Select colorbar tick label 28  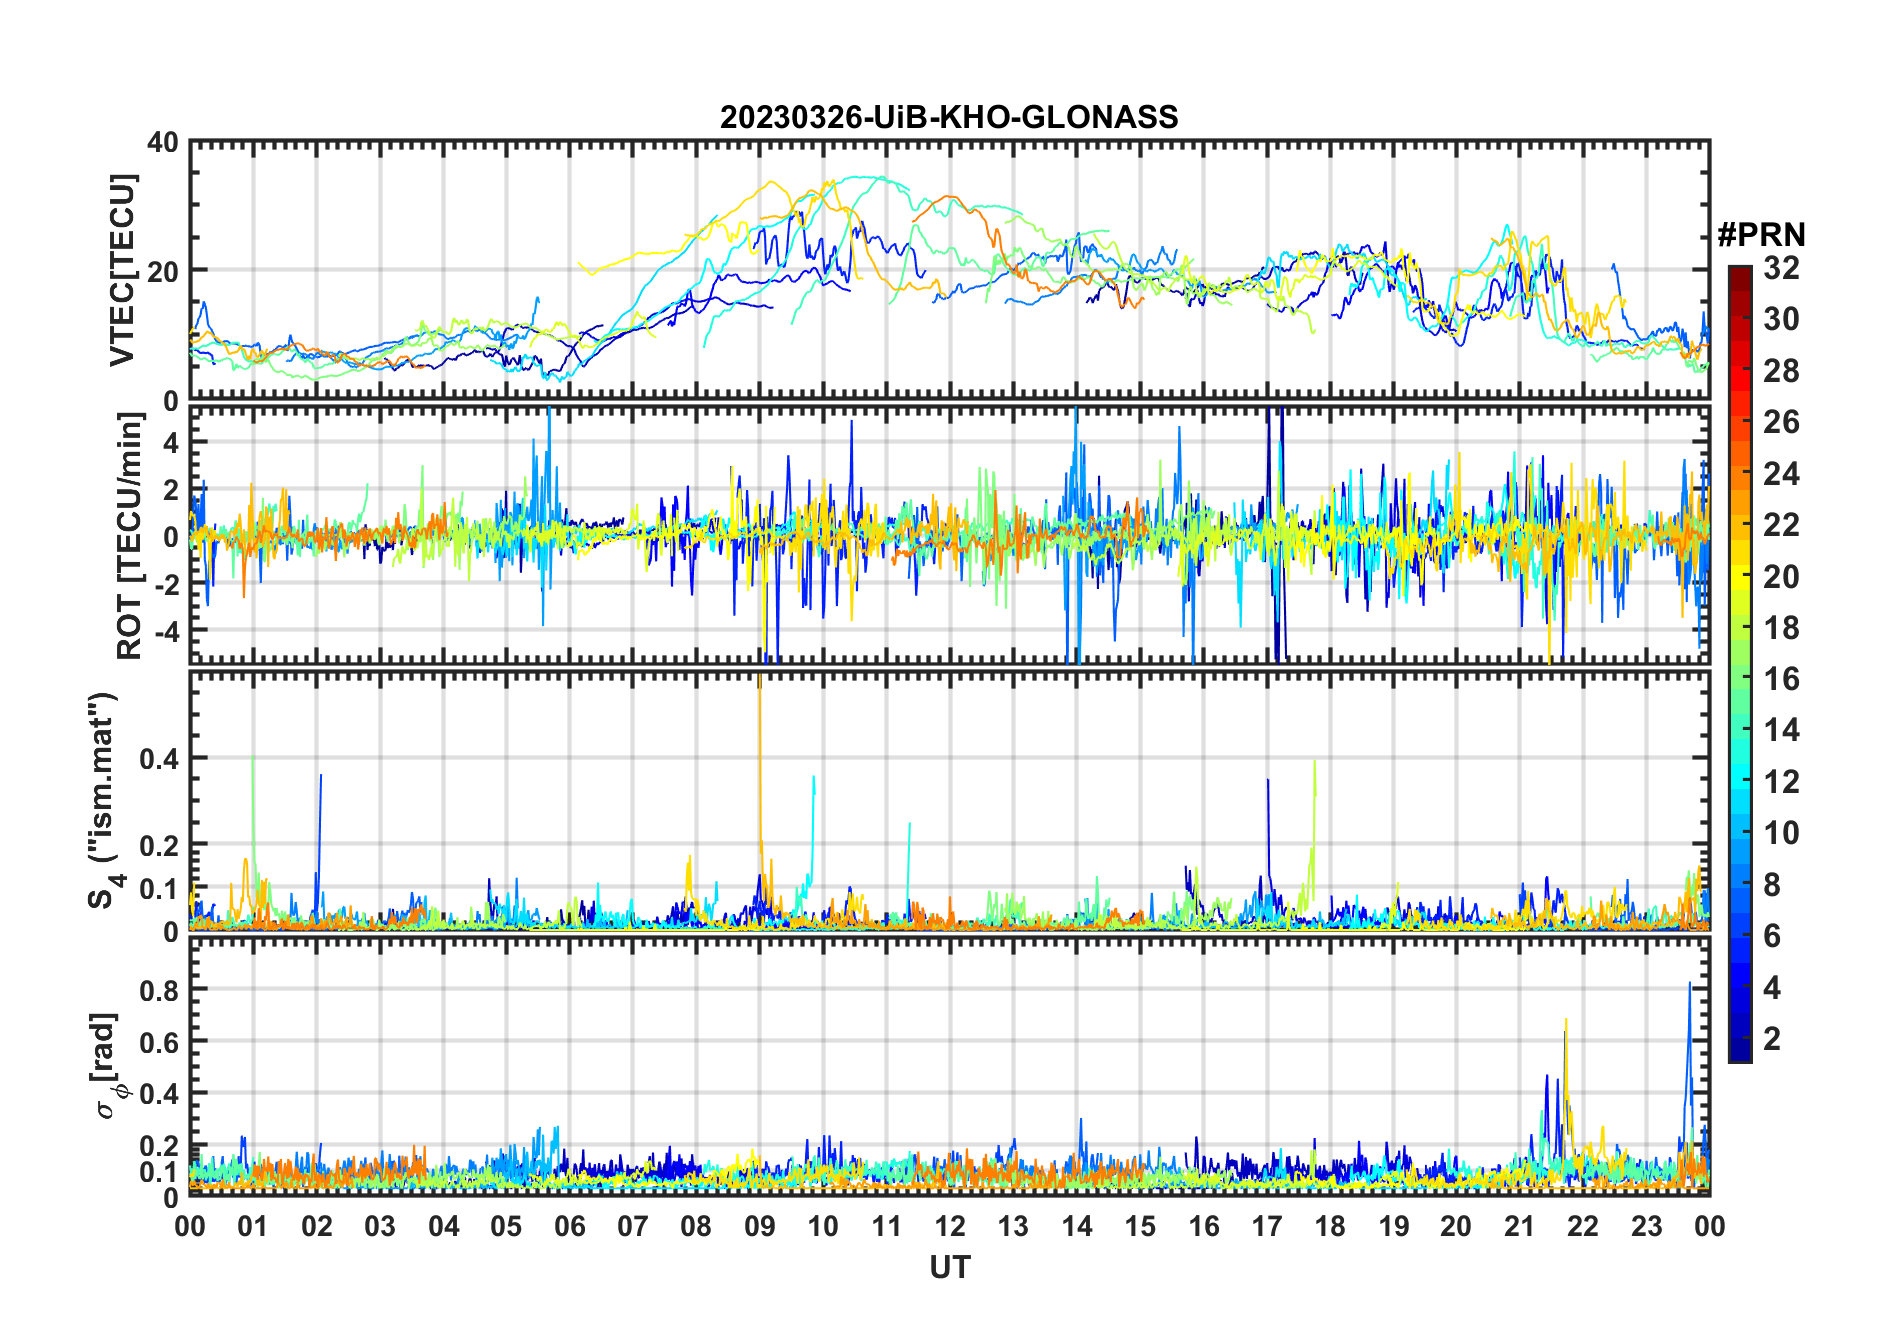tap(1781, 371)
